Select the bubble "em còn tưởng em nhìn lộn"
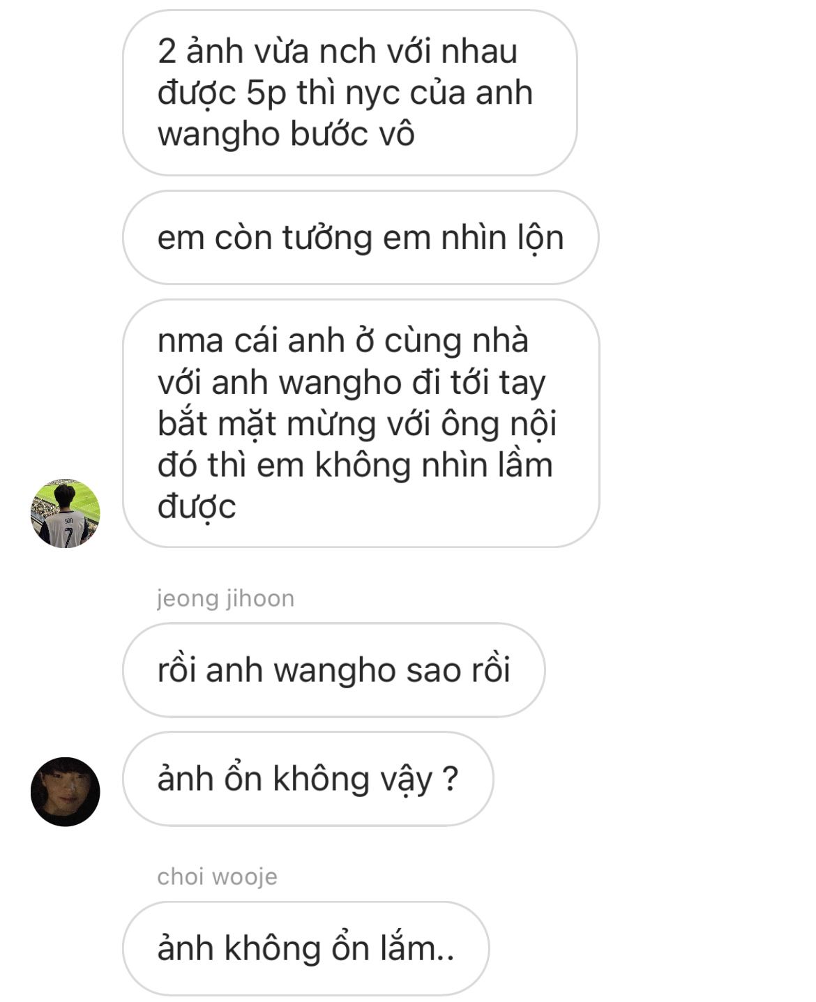This screenshot has height=1002, width=816. [361, 237]
